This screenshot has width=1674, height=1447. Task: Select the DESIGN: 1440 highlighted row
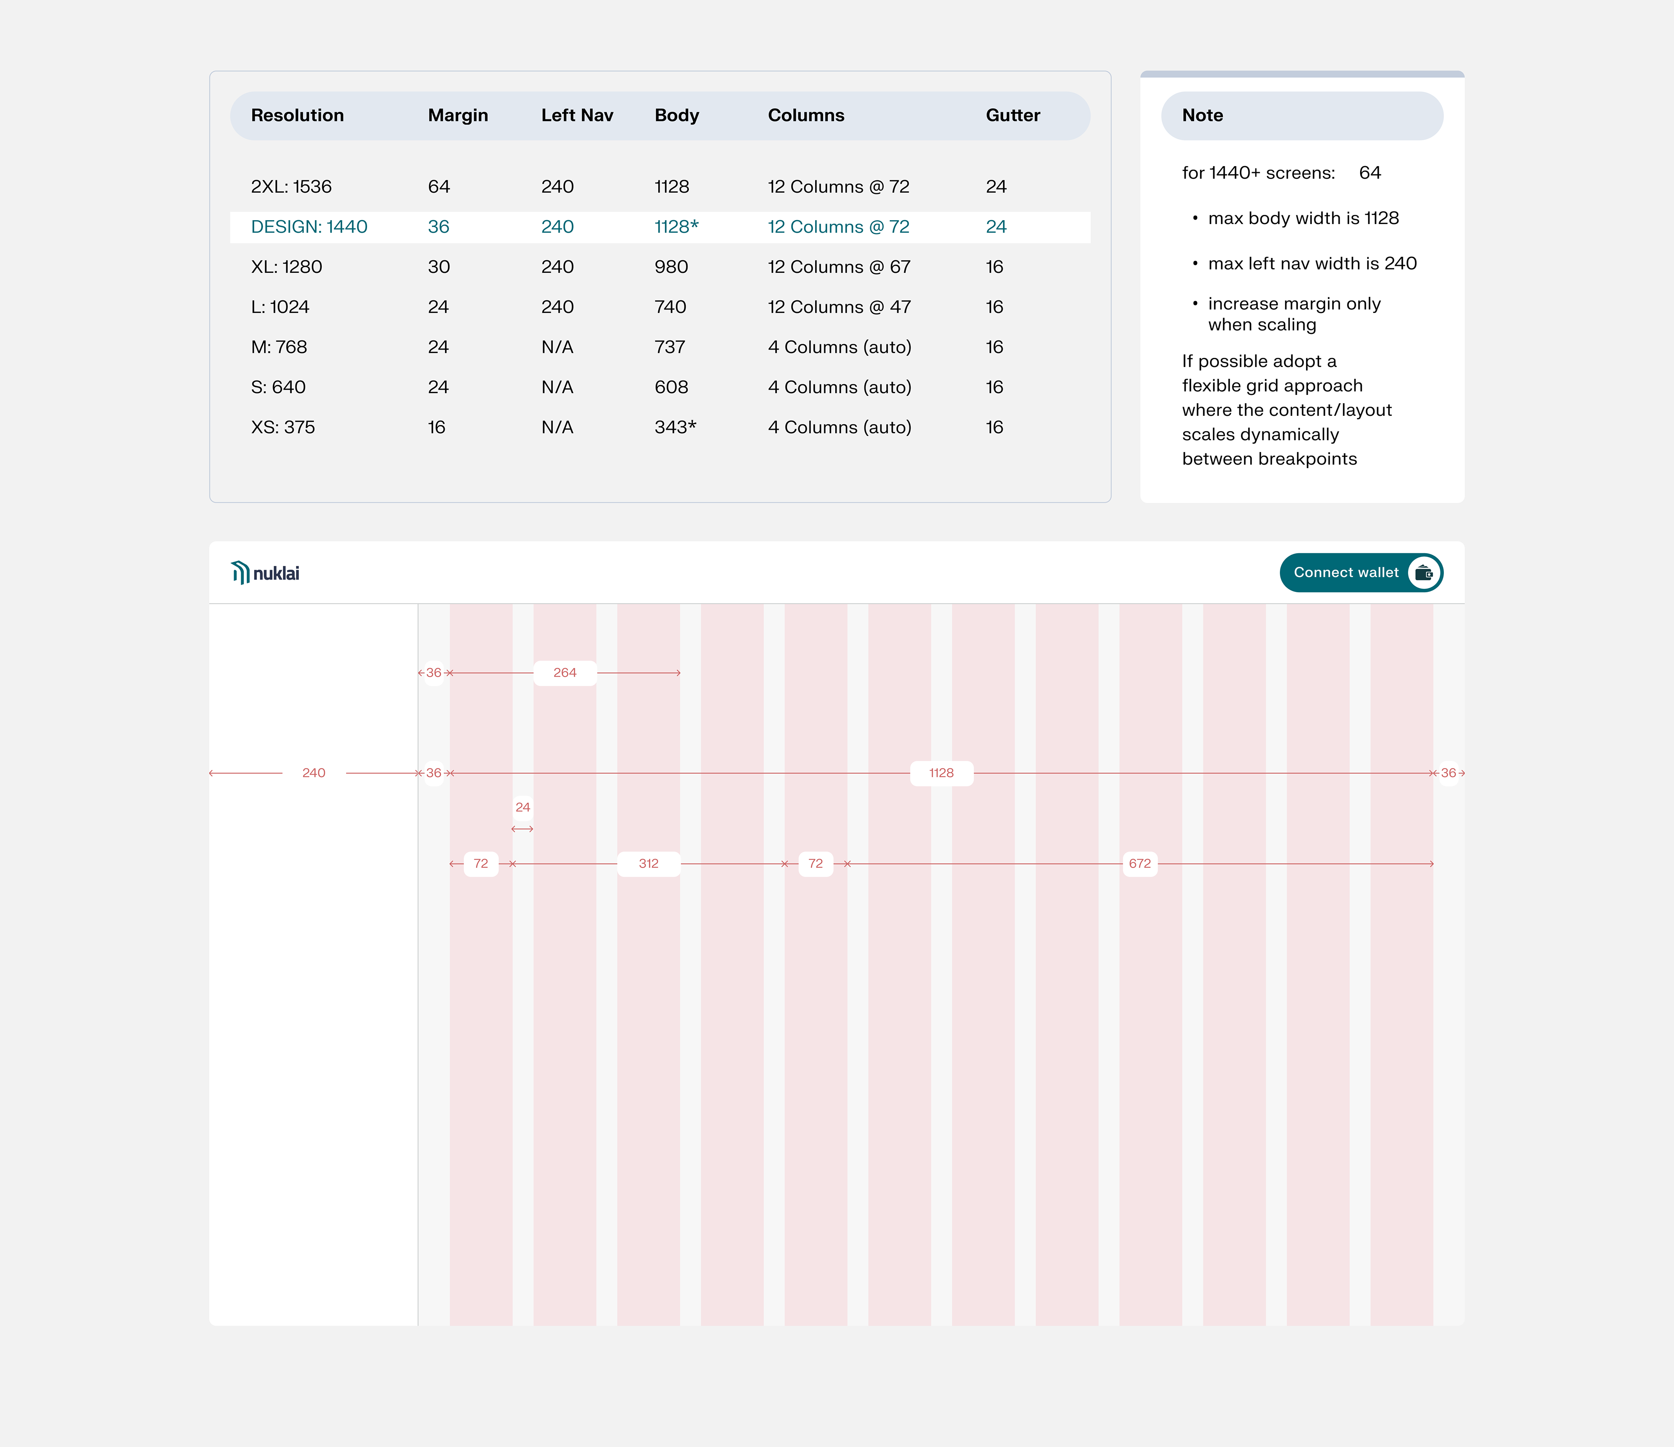(660, 227)
